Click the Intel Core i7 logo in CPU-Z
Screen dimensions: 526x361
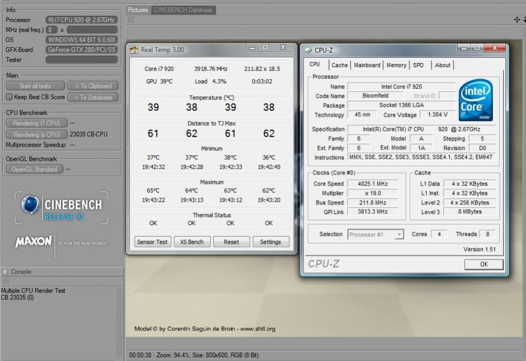[476, 99]
